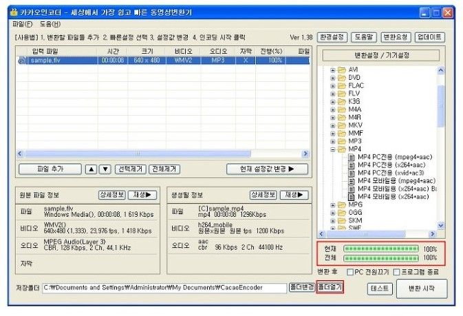463x316 pixels.
Task: Click 상세정보 in the 원본 파일 정보 panel
Action: click(112, 195)
